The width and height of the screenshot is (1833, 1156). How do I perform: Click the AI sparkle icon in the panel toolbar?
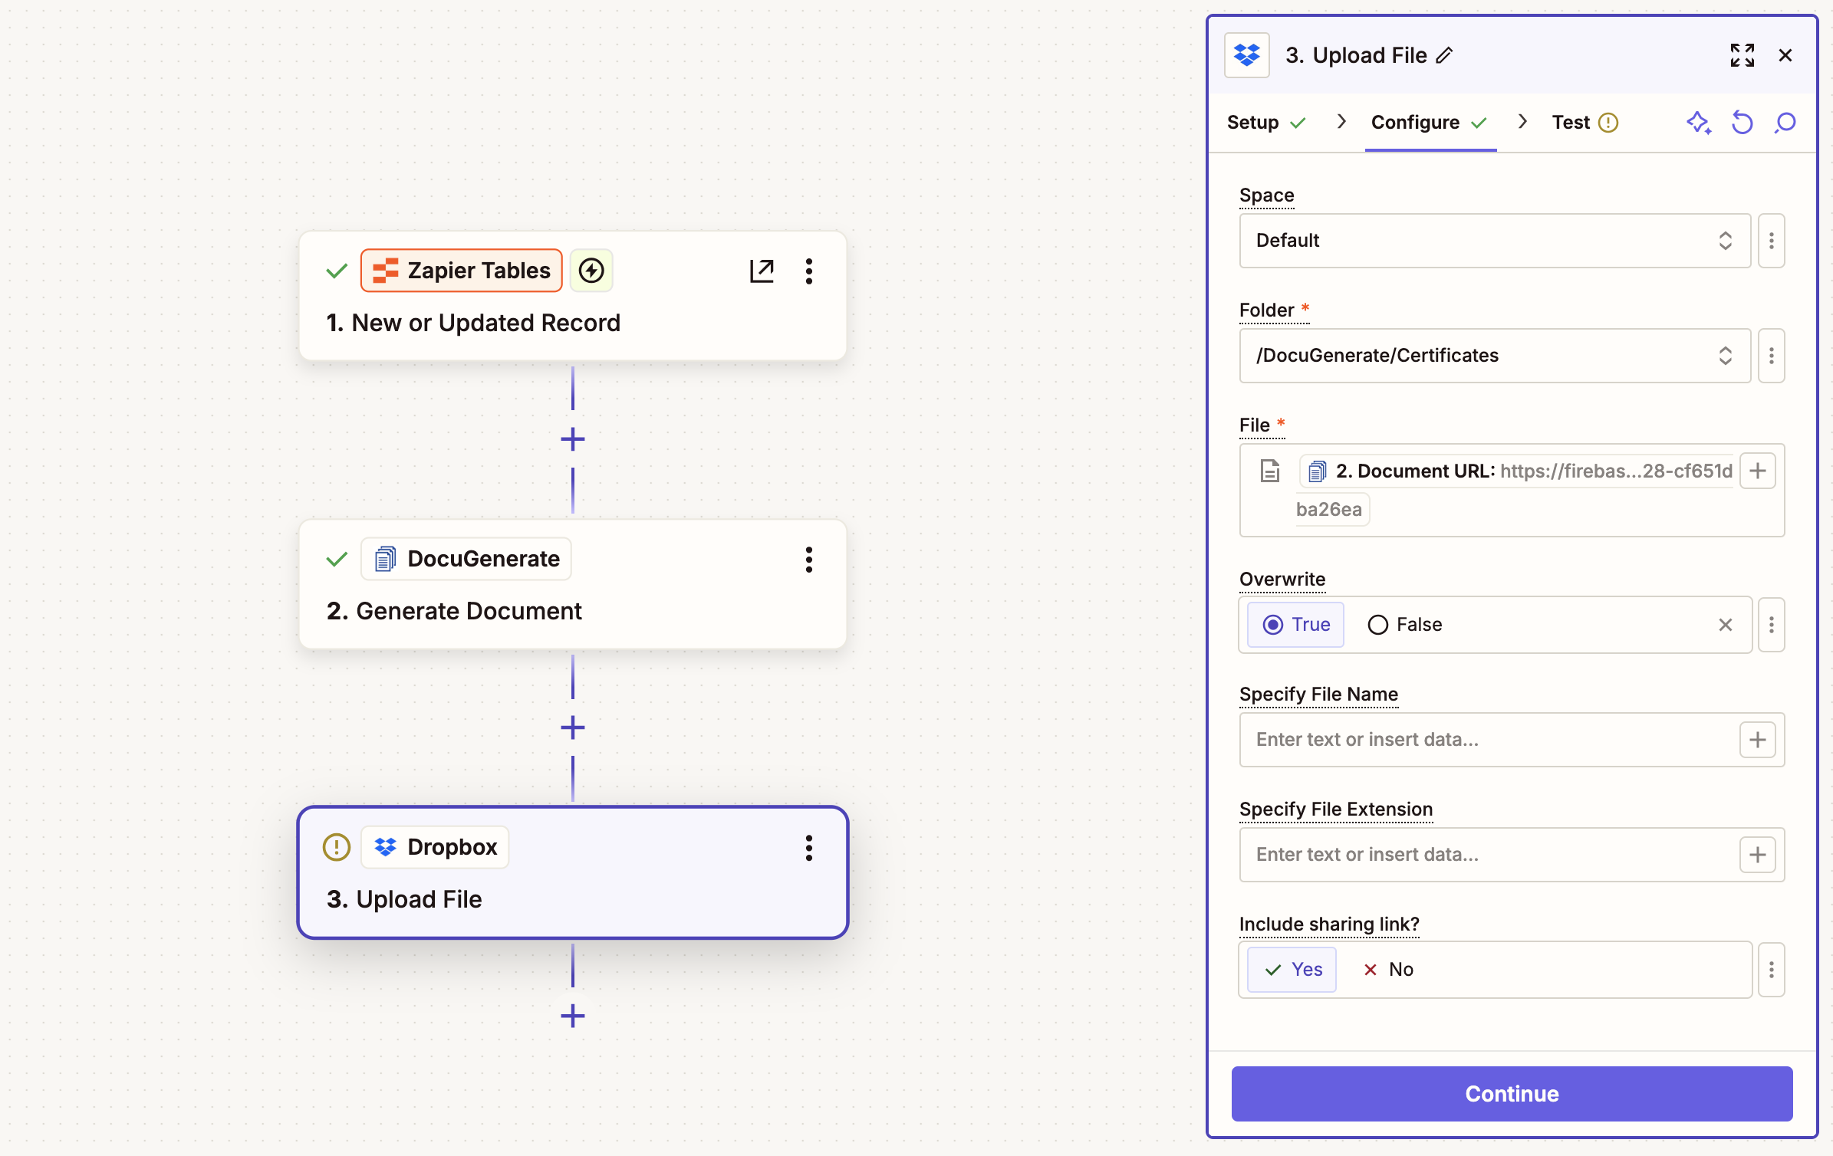[1699, 123]
